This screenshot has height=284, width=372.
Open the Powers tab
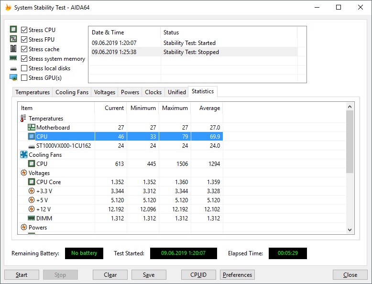(130, 92)
